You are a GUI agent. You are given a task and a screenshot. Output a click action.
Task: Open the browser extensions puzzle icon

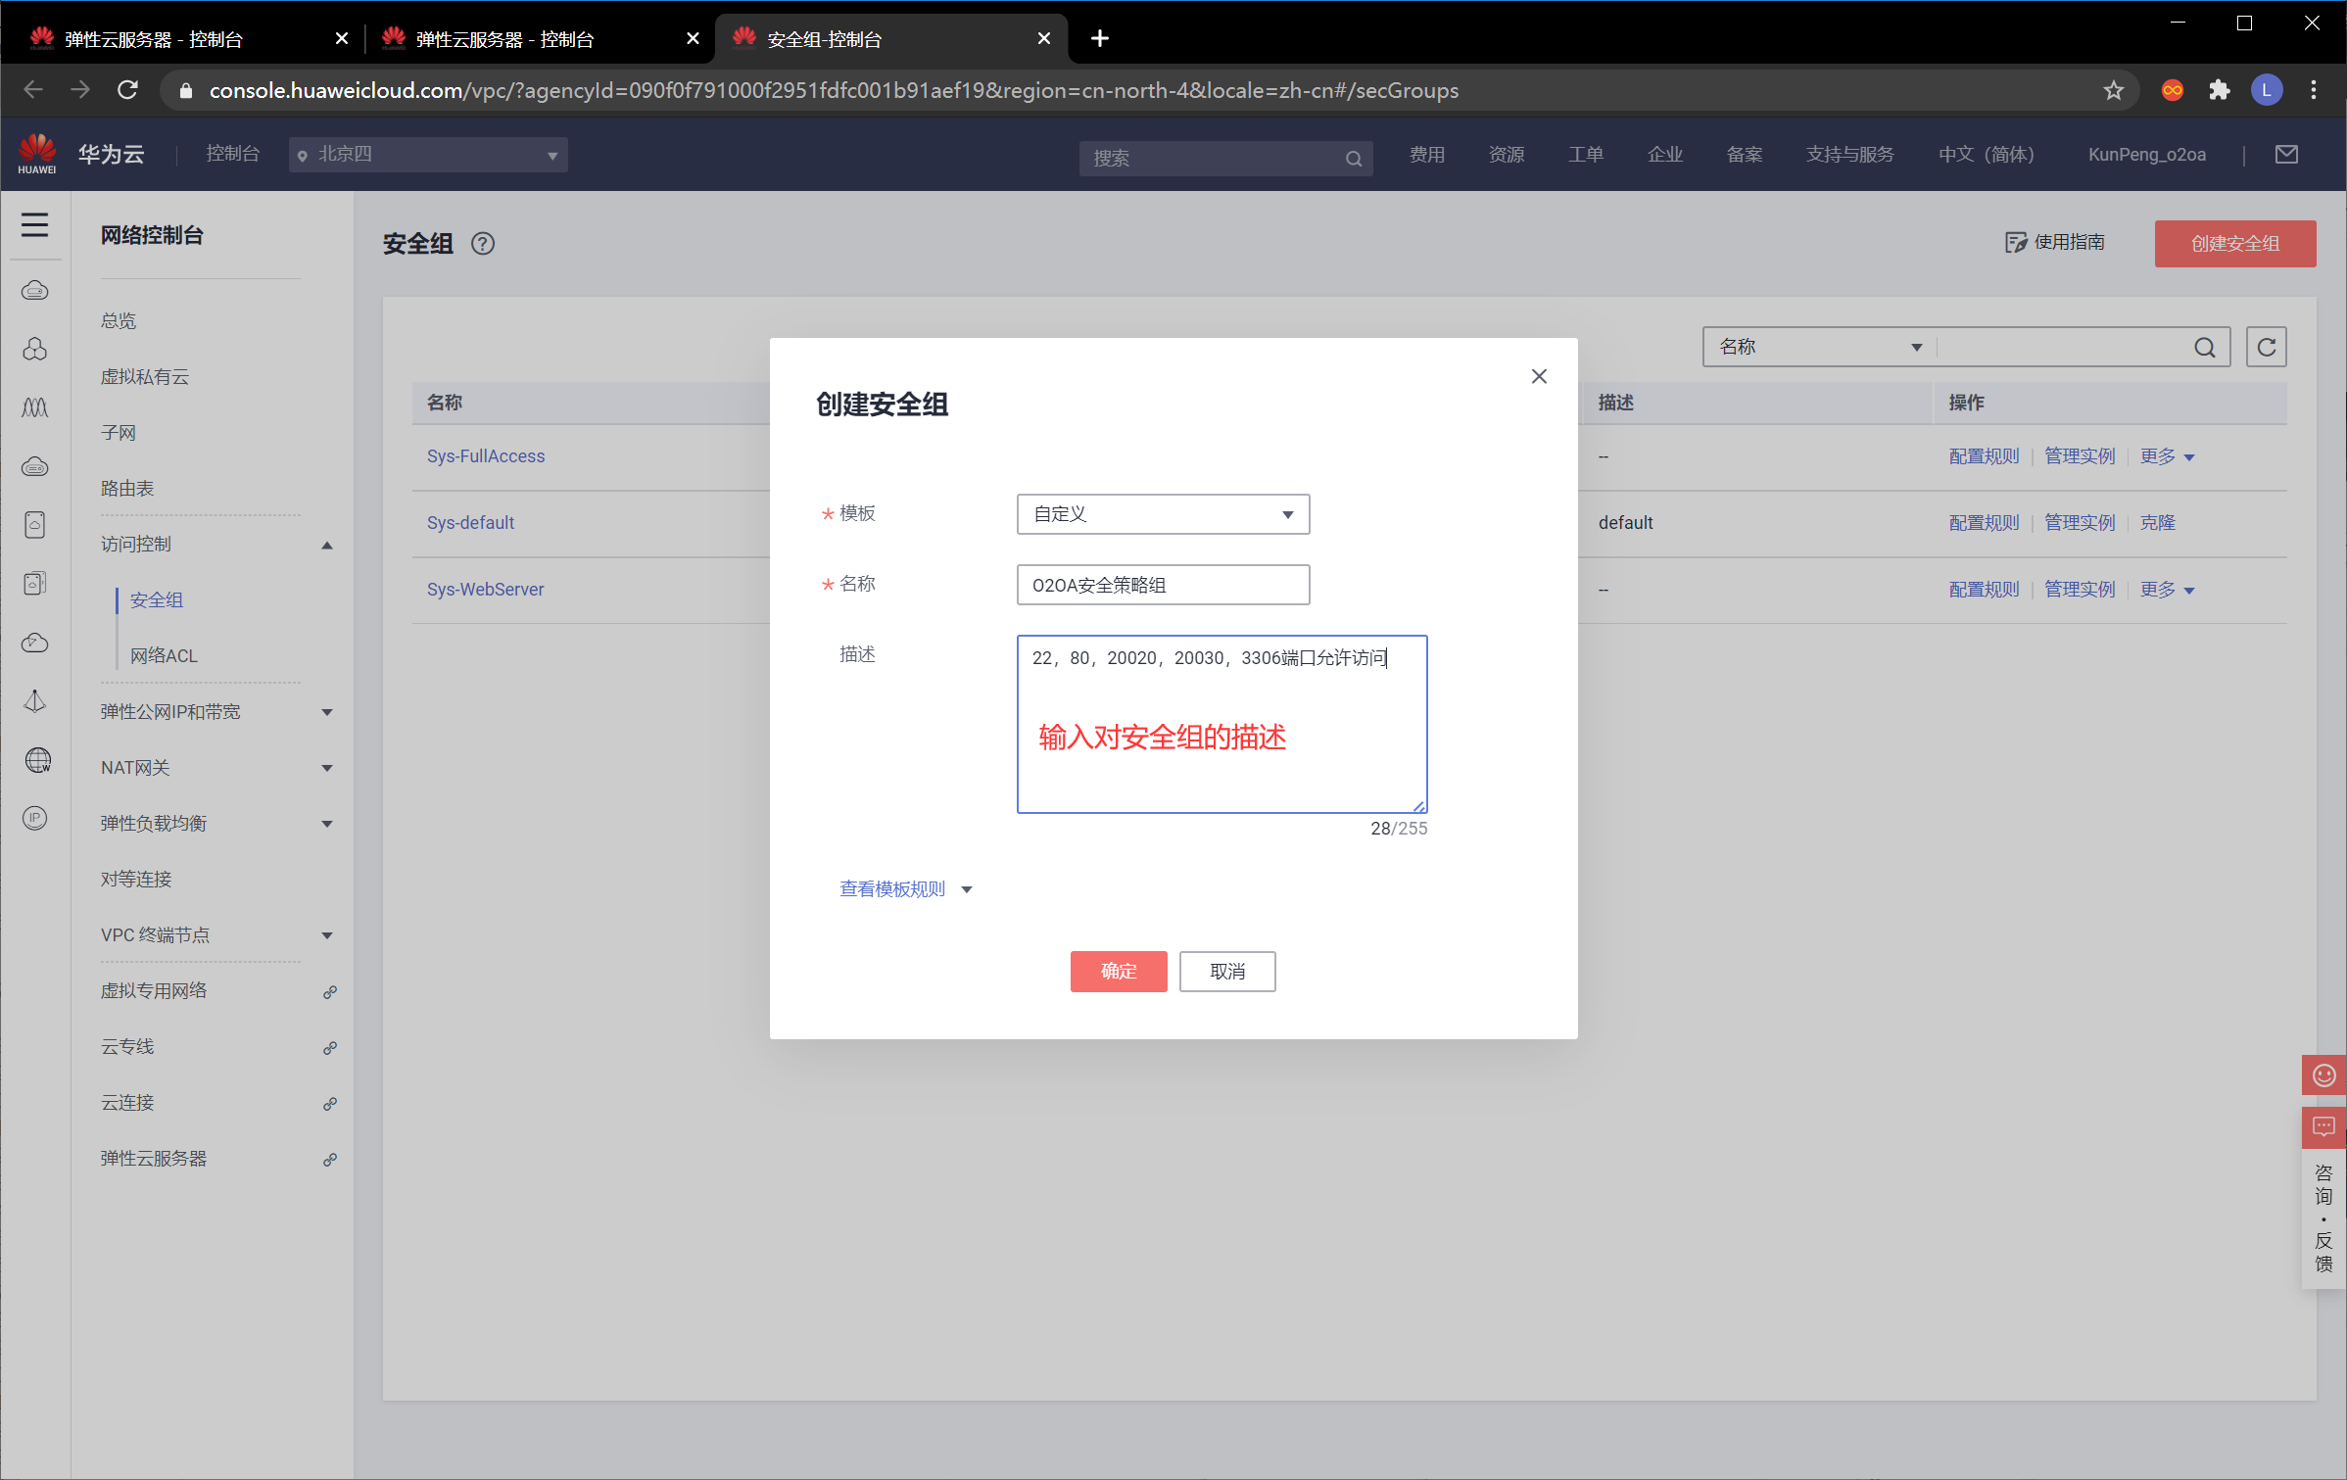pos(2220,90)
